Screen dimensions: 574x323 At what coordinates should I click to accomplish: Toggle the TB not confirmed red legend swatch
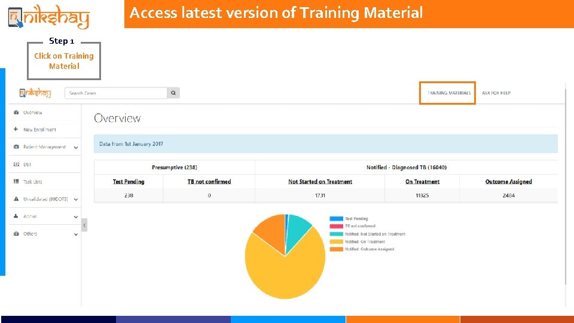point(336,226)
